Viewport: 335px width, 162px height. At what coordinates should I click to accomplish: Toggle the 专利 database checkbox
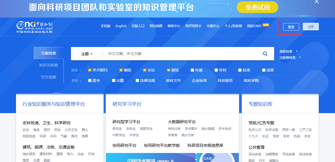[x=216, y=70]
